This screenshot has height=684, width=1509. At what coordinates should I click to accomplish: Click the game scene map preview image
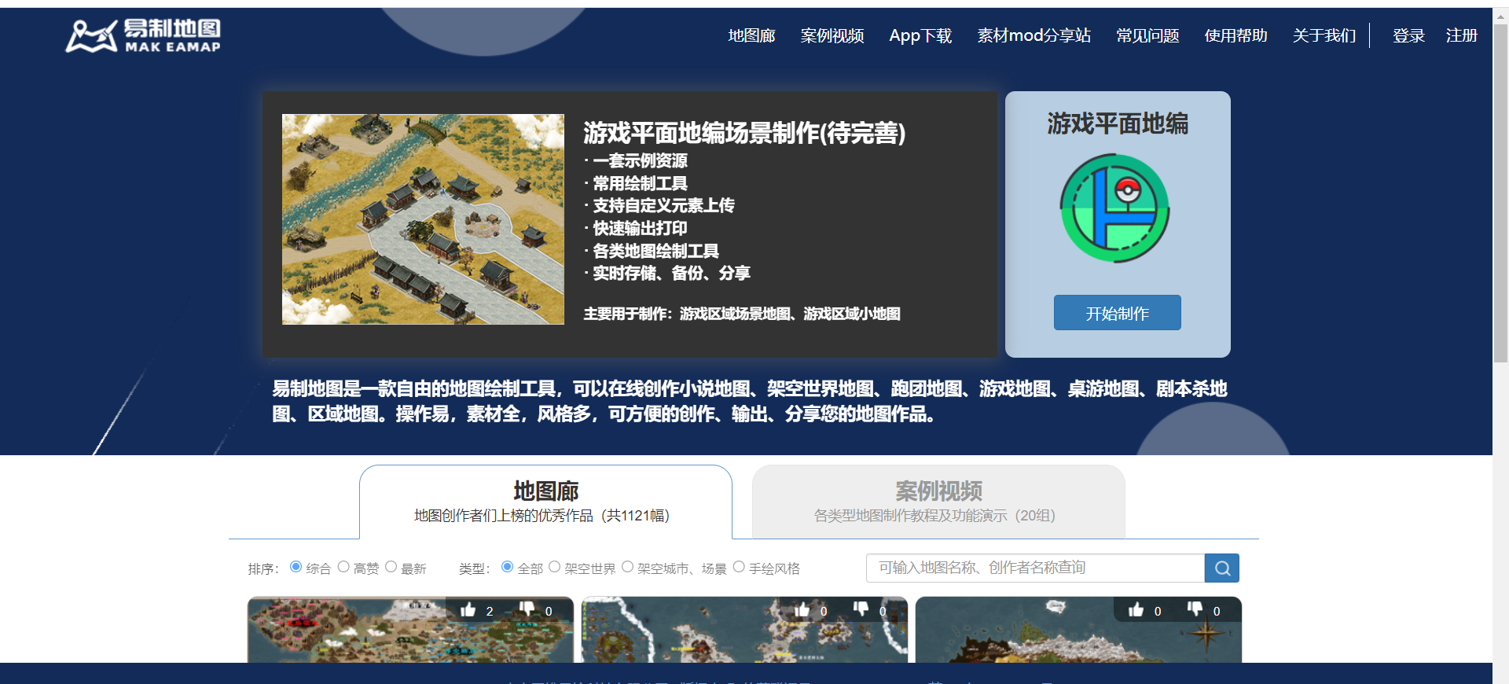pyautogui.click(x=423, y=219)
